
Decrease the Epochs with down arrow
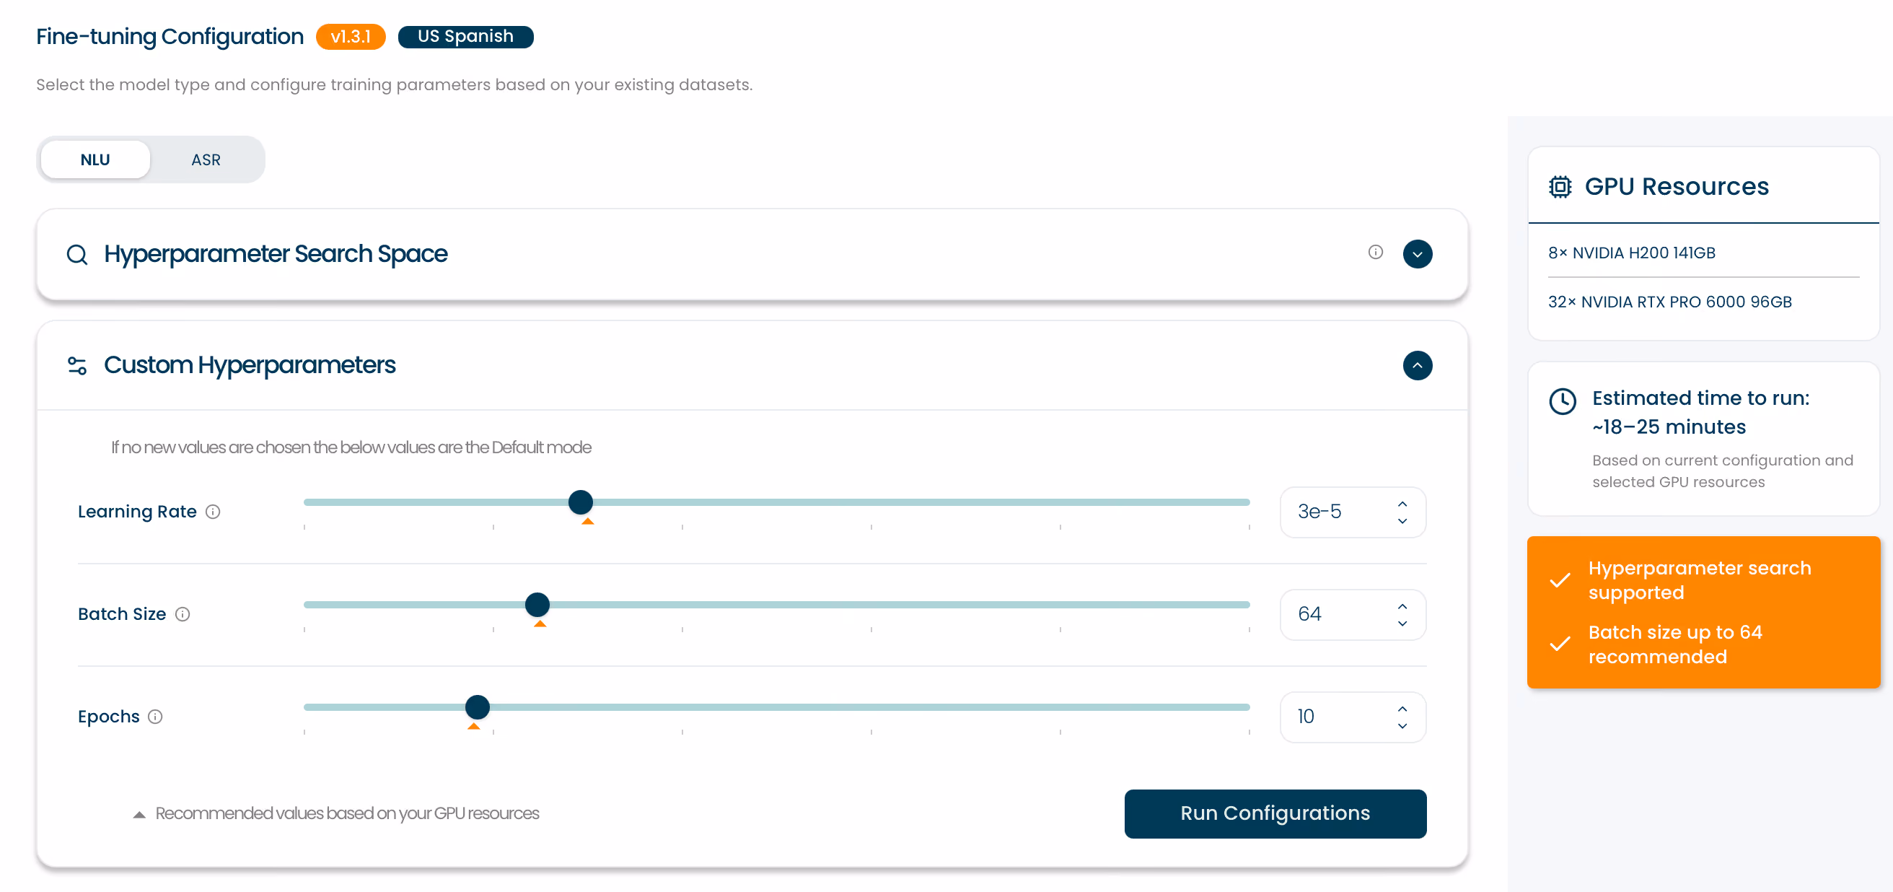coord(1402,725)
